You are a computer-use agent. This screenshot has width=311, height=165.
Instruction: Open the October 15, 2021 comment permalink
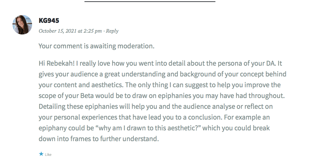[70, 31]
